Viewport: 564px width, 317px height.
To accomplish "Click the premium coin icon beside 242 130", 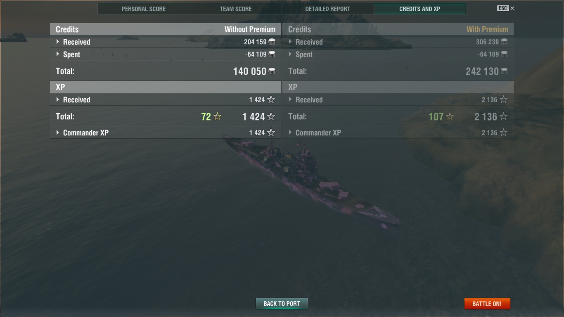I will click(504, 71).
